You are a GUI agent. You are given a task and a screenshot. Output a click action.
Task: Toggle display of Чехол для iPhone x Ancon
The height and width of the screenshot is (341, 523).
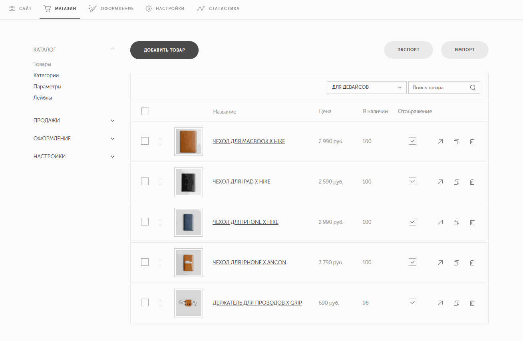pyautogui.click(x=413, y=262)
